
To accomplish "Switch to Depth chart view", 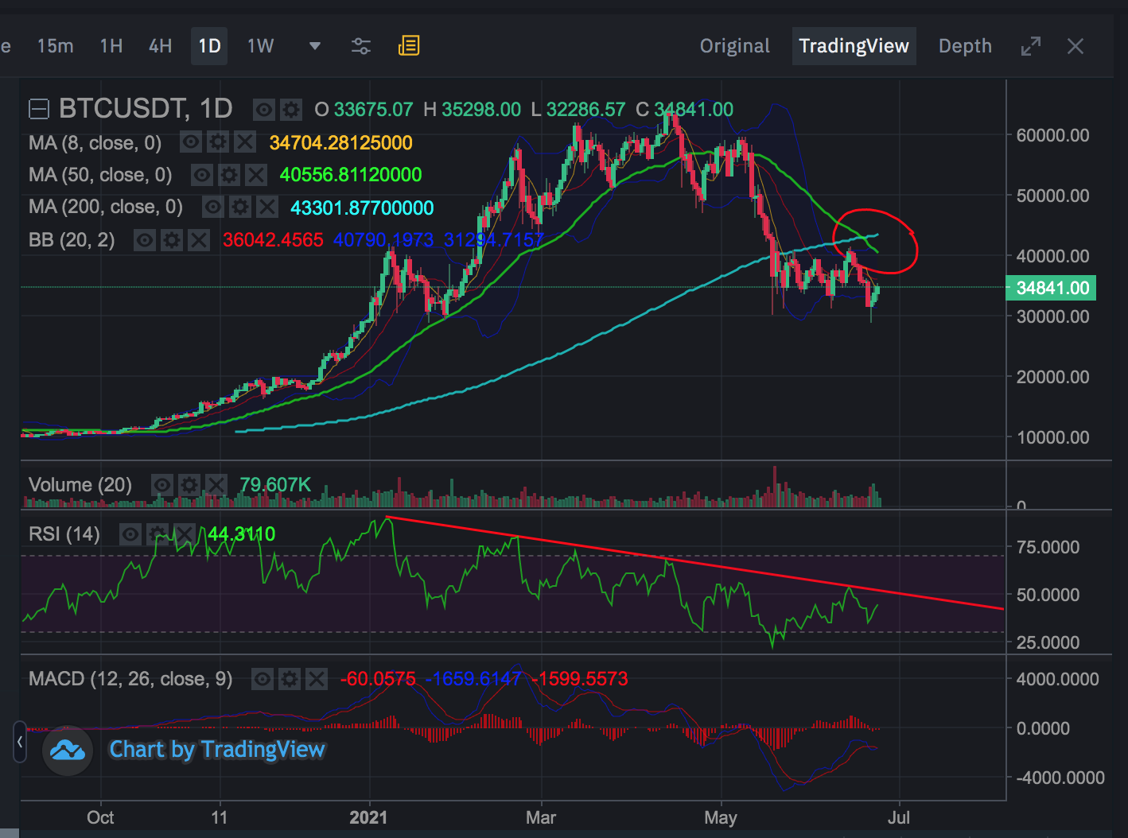I will point(965,46).
